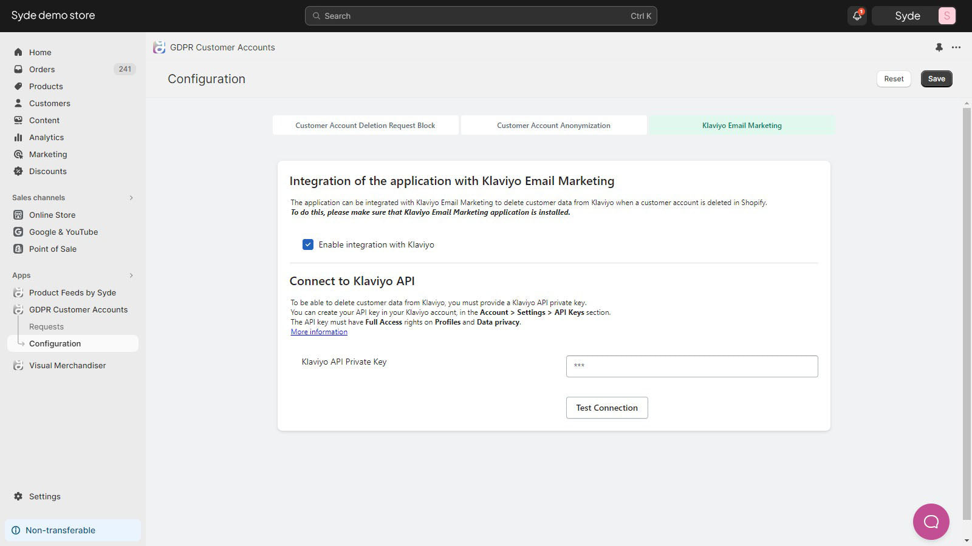Click the Point of Sale icon

(x=18, y=249)
